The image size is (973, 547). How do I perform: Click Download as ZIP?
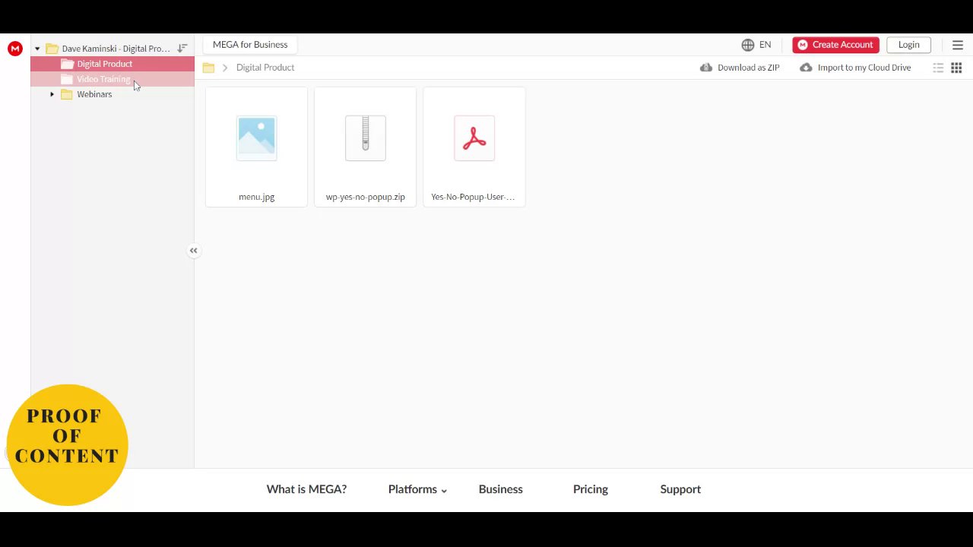click(x=740, y=68)
